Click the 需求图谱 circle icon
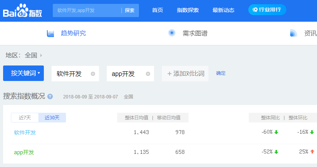Image resolution: width=317 pixels, height=167 pixels. (171, 33)
